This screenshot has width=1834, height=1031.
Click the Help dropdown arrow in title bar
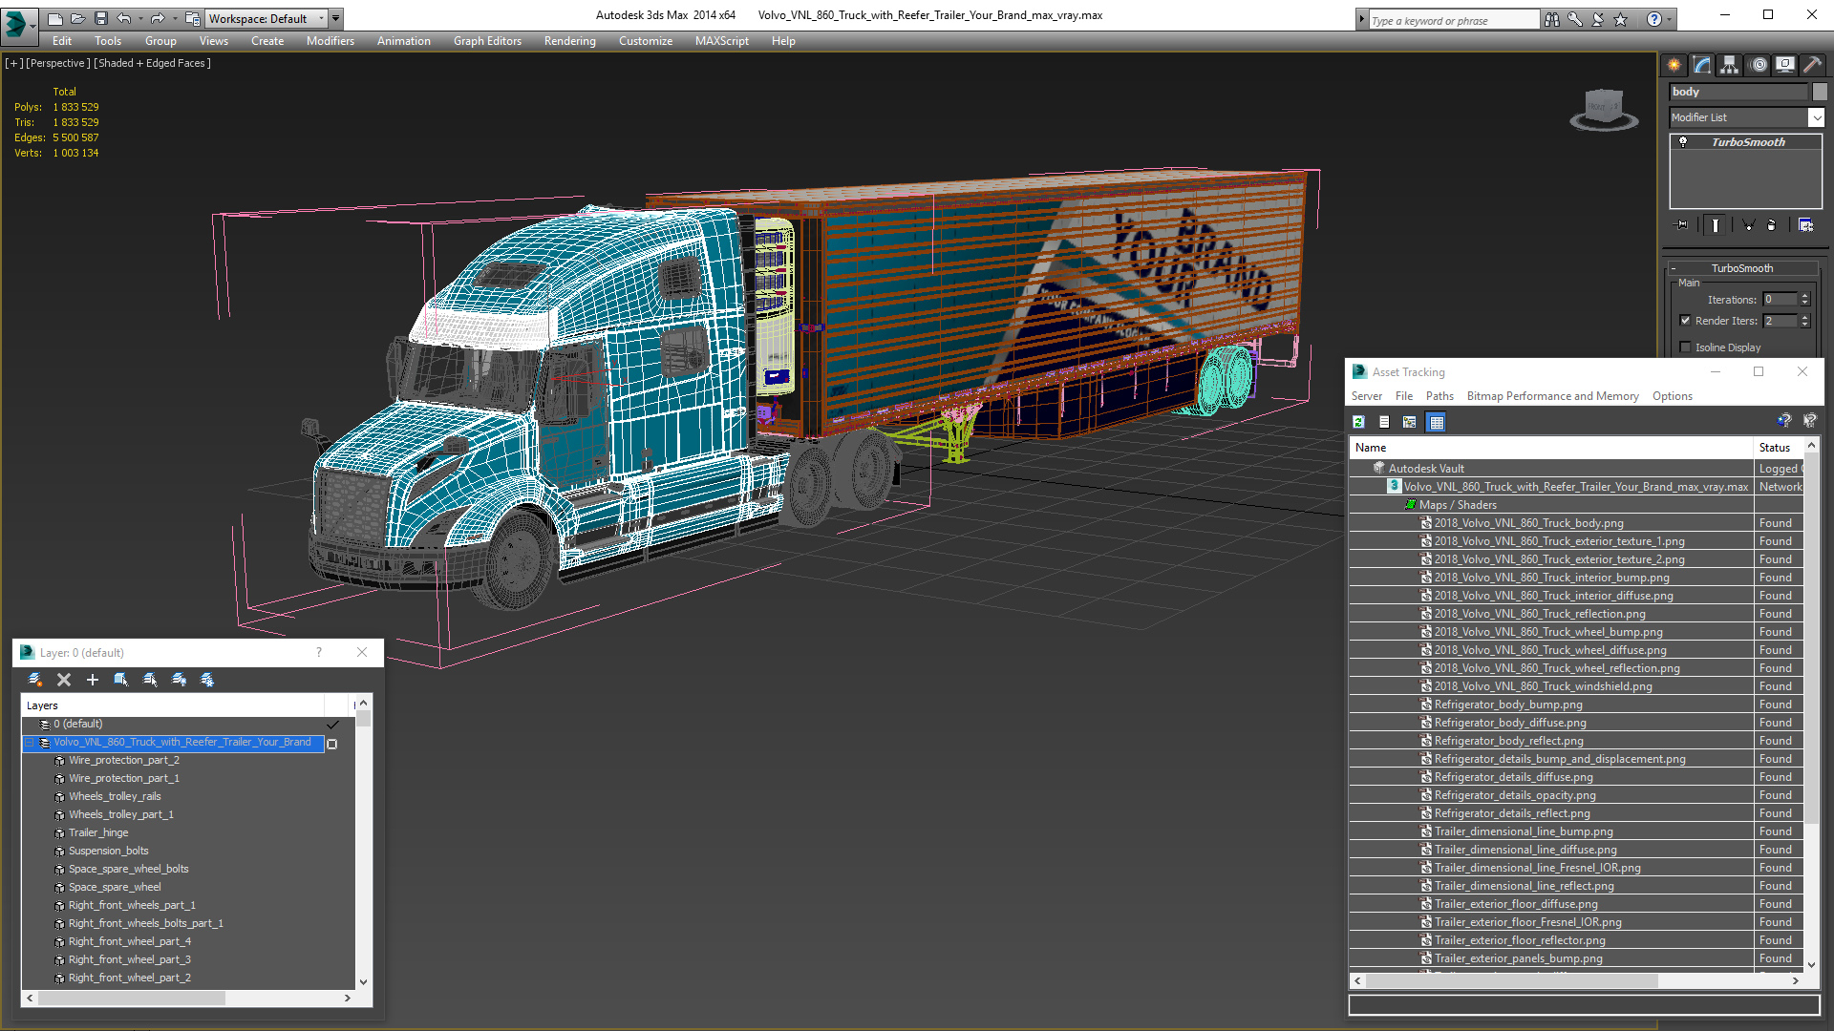tap(1669, 19)
